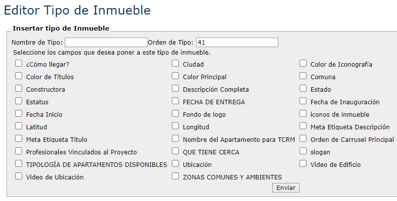This screenshot has height=201, width=397.
Task: Enable the Longitud checkbox
Action: [x=175, y=126]
